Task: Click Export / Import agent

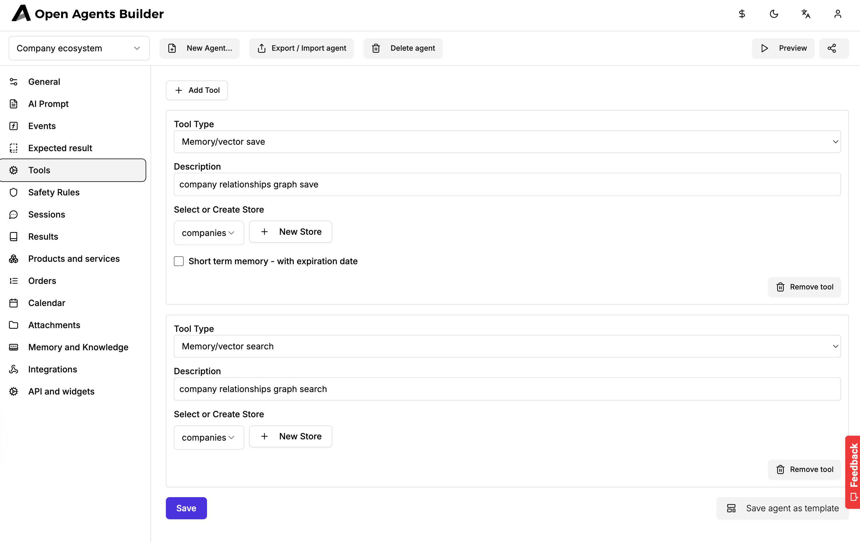Action: coord(301,48)
